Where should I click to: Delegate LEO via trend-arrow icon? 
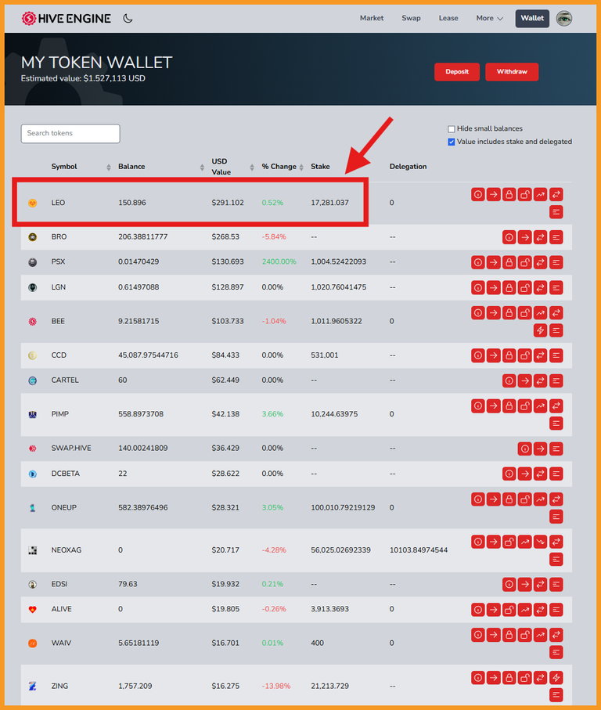coord(541,195)
